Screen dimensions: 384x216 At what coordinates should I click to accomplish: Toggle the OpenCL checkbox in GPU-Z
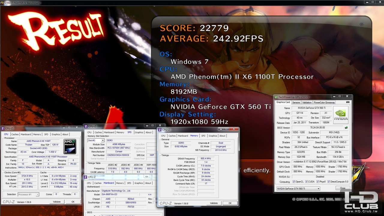[293, 182]
